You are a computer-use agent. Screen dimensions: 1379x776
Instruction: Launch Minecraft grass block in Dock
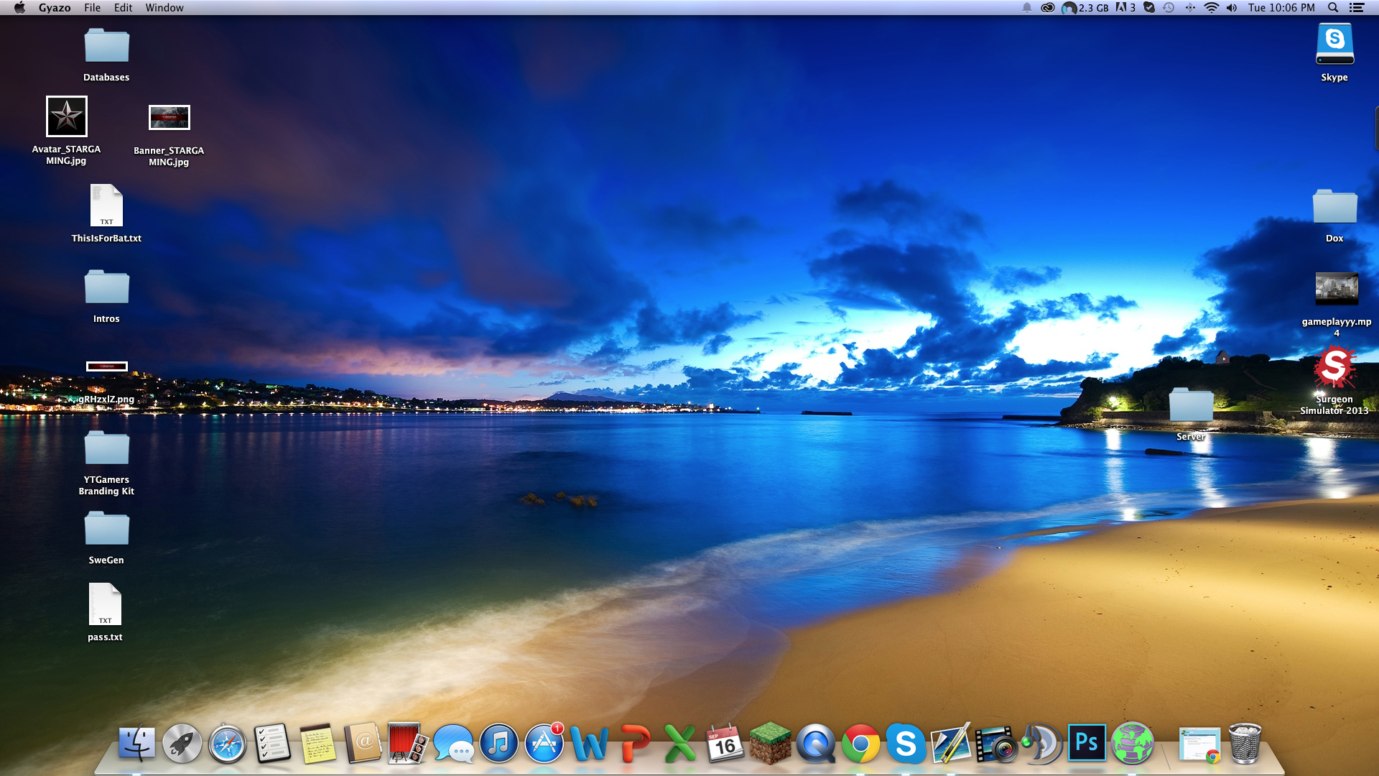pos(770,744)
